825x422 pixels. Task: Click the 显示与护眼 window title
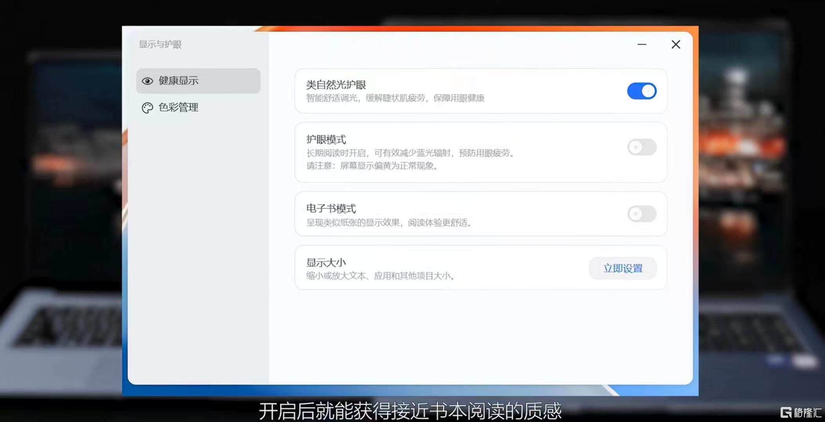pos(160,44)
